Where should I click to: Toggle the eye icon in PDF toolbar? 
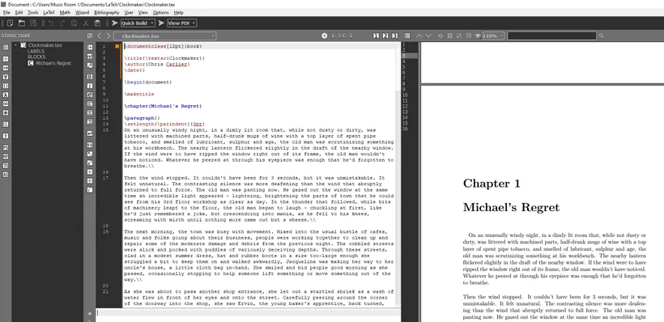click(478, 36)
